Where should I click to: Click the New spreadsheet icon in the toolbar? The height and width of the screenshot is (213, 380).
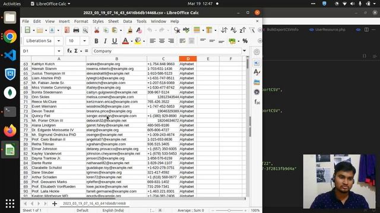[x=27, y=30]
